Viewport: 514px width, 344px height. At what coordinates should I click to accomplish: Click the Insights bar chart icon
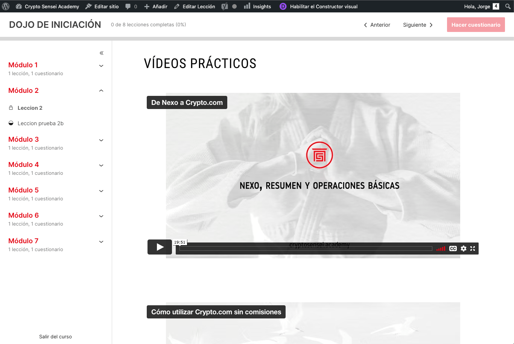[x=247, y=6]
